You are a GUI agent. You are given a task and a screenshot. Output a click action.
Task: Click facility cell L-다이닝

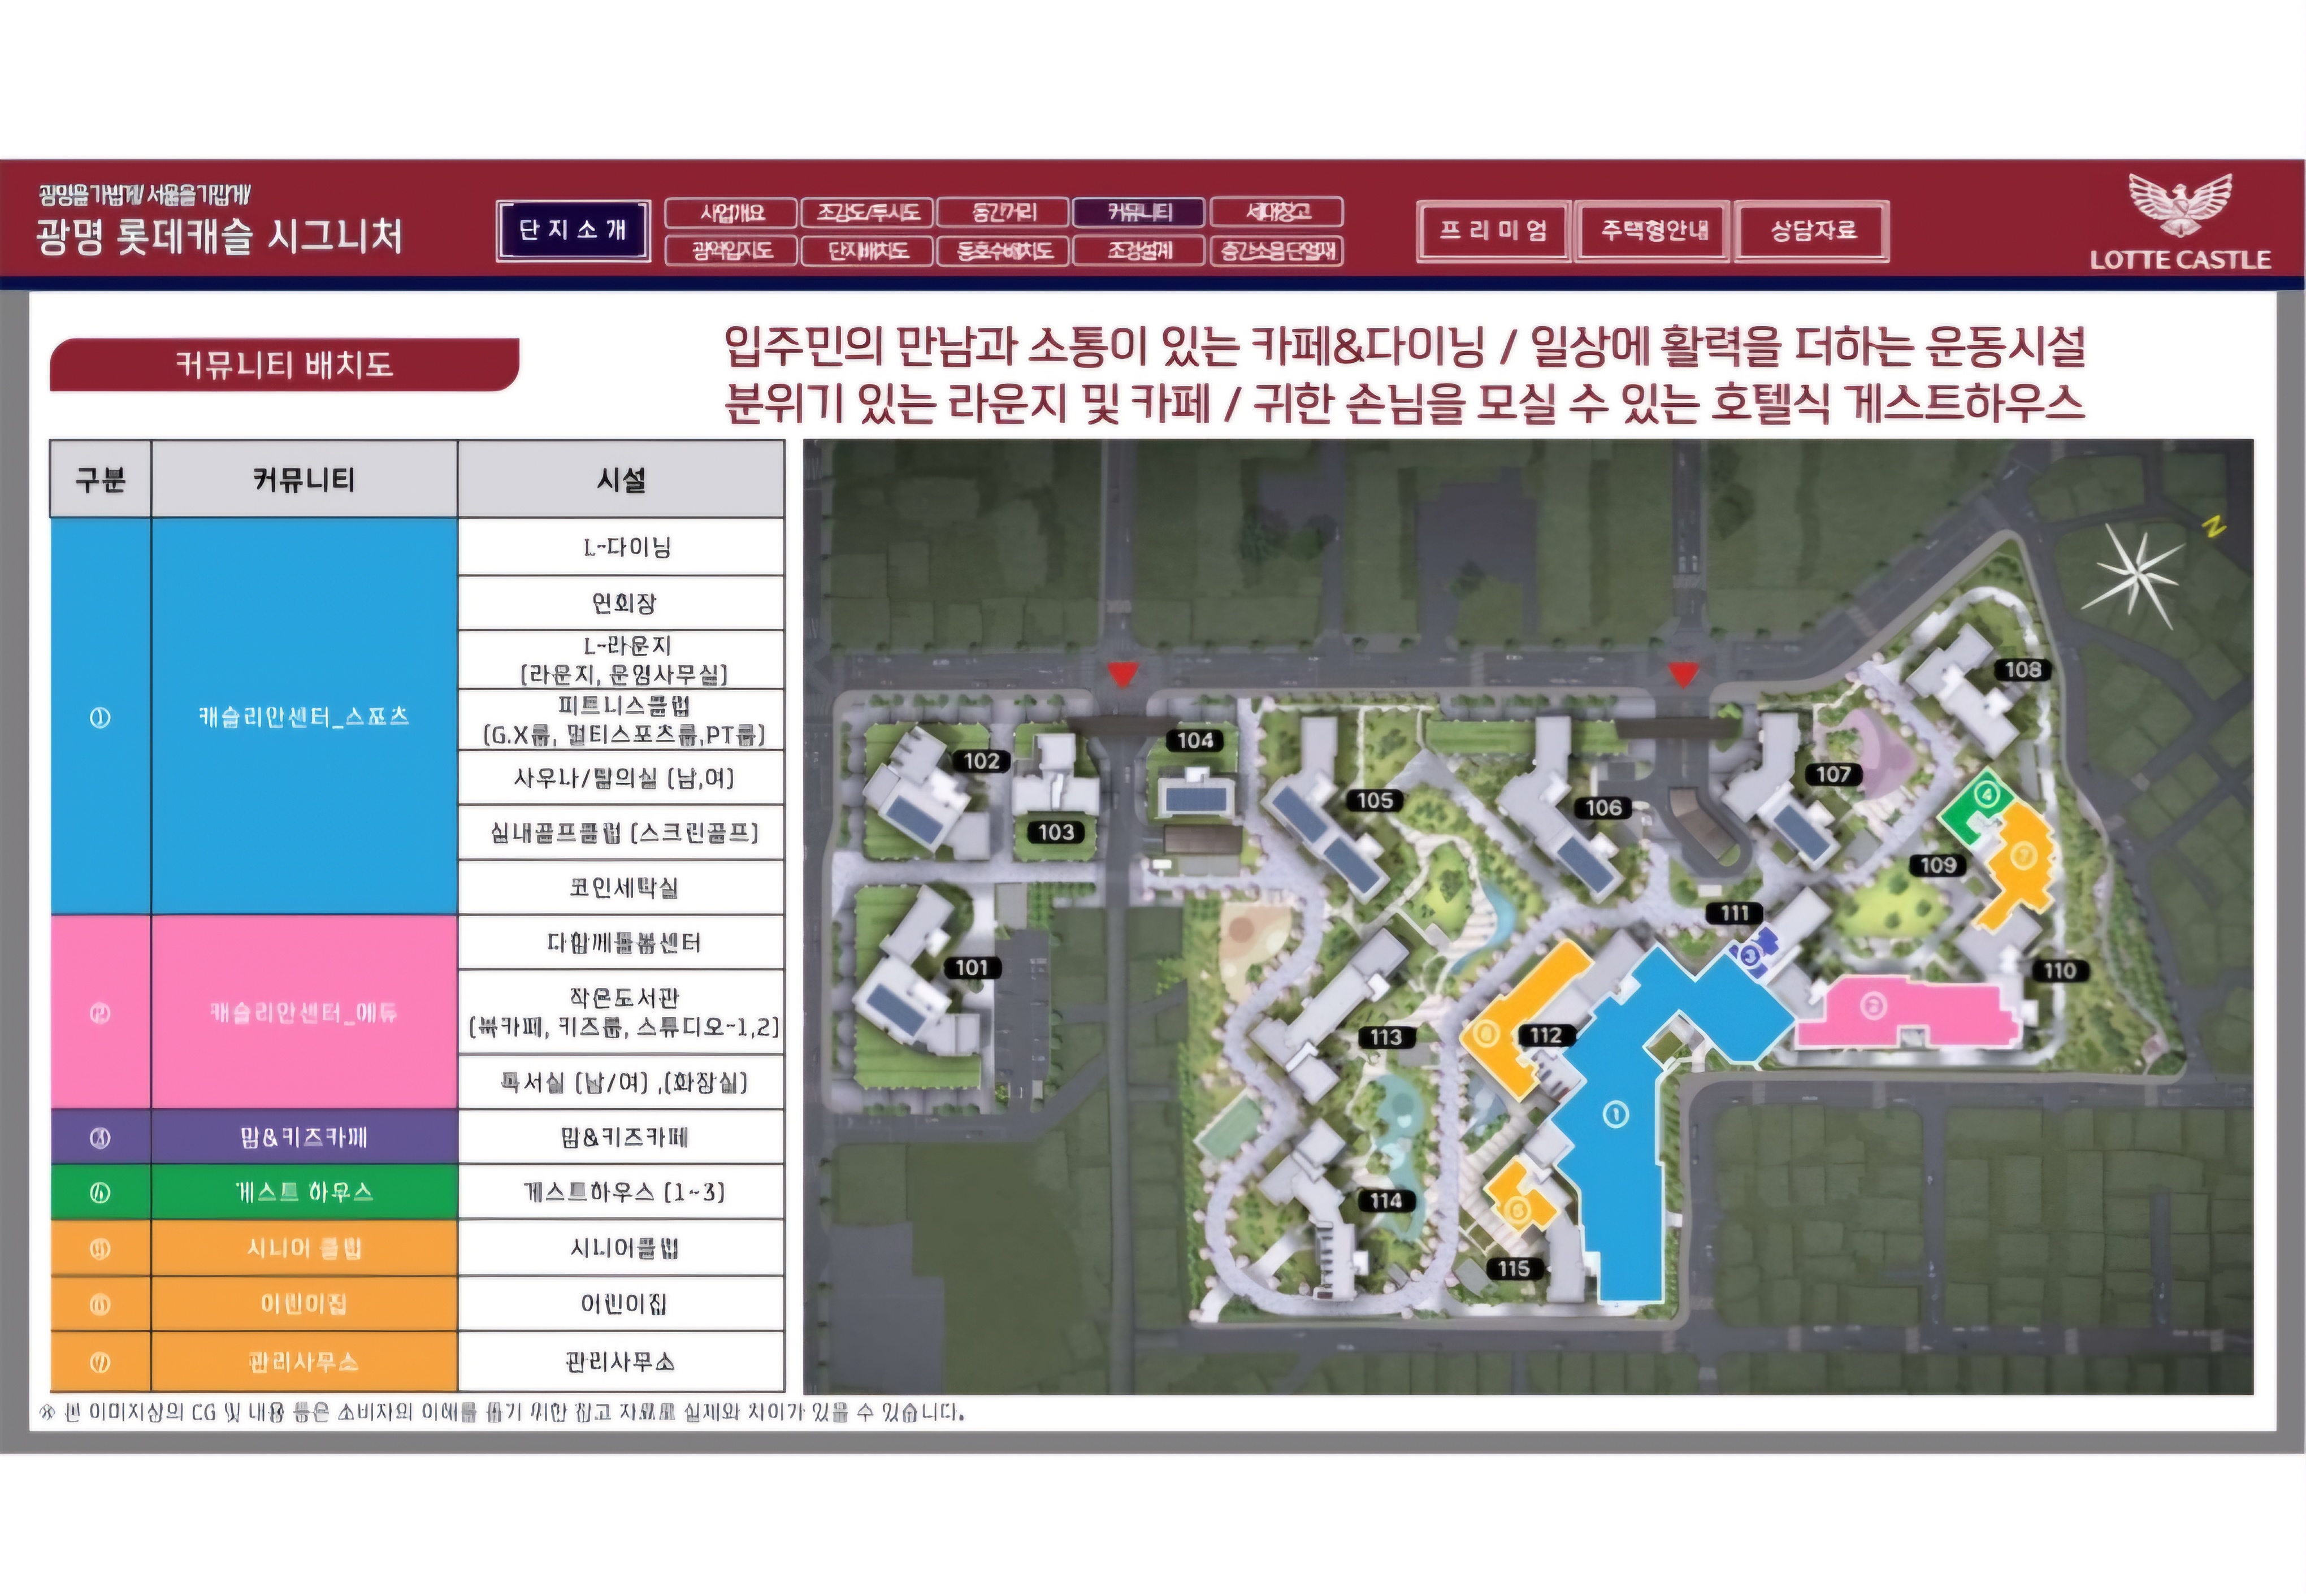click(x=621, y=547)
